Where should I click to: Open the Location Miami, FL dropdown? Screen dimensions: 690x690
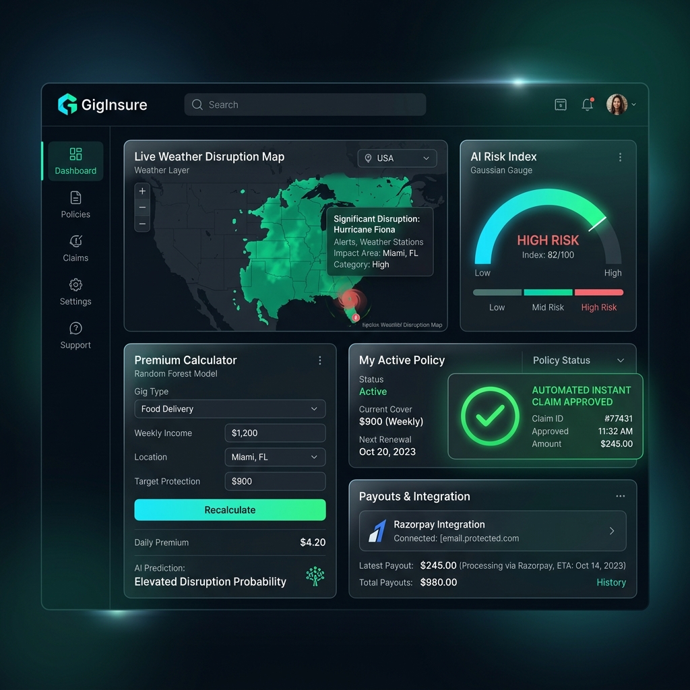click(275, 458)
